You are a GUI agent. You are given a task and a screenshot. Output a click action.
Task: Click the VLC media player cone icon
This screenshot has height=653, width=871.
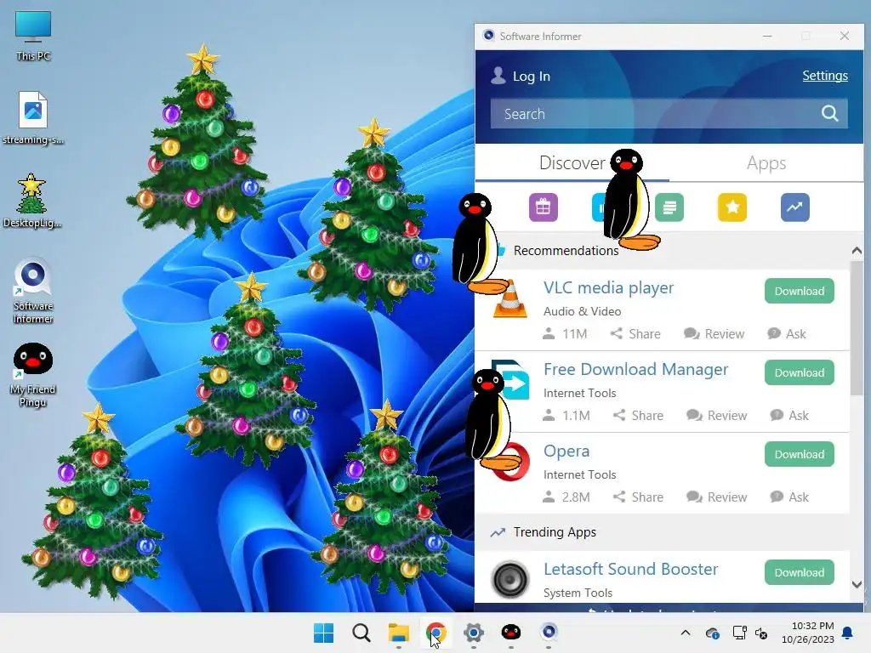tap(510, 298)
